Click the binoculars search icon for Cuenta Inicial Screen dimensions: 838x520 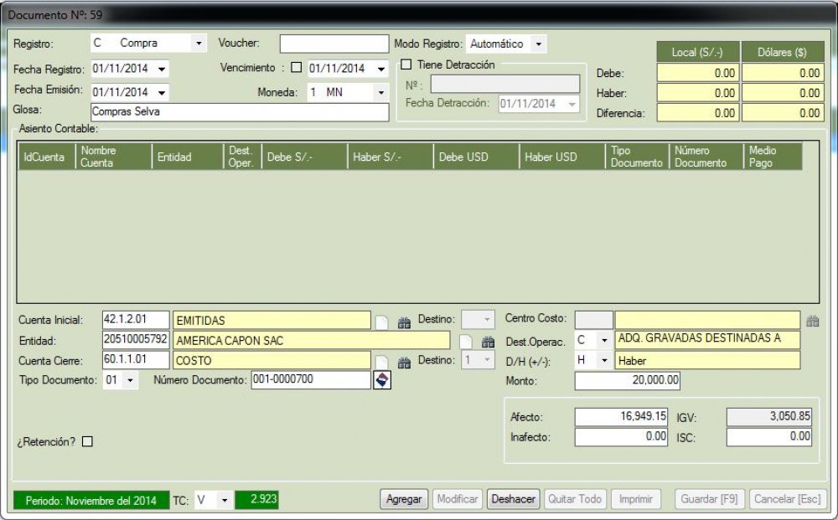tap(404, 322)
